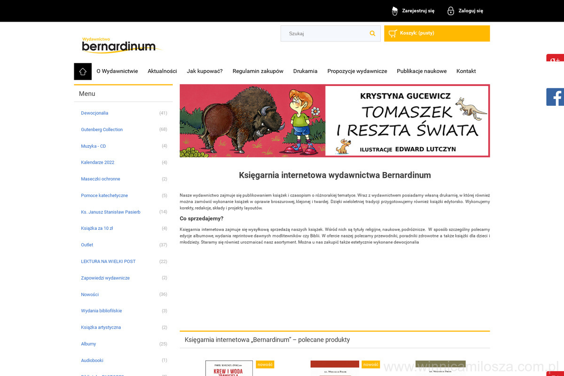
Task: Go to the Drukarnia page
Action: pyautogui.click(x=305, y=71)
